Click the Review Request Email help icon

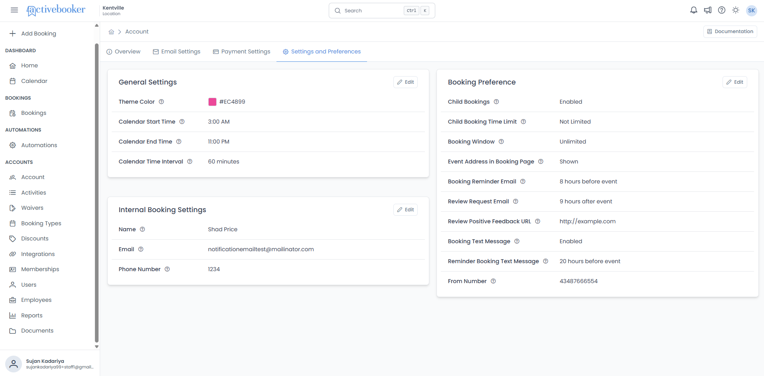(516, 201)
